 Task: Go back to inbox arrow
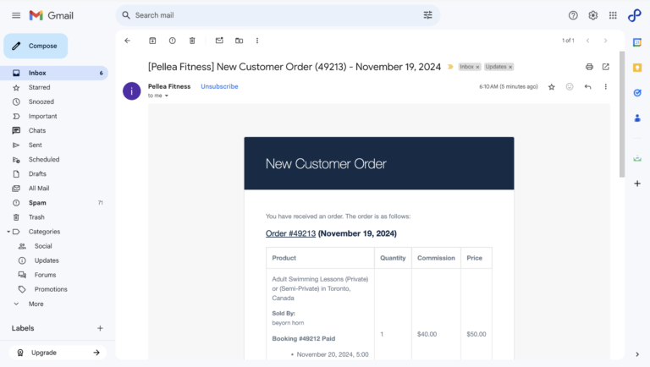click(127, 41)
